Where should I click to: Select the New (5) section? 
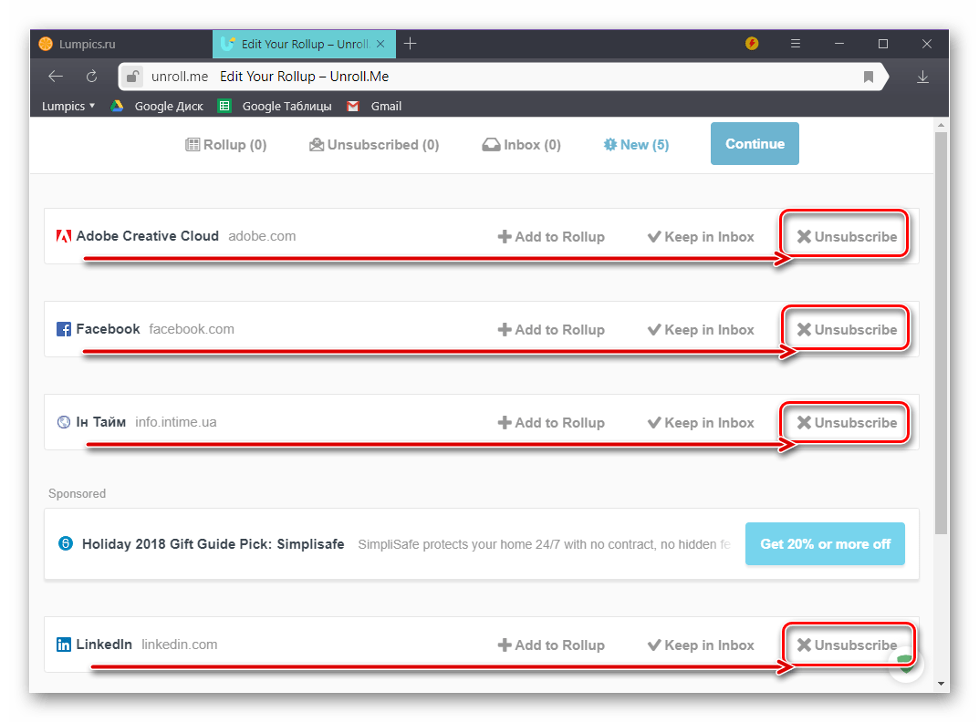tap(636, 144)
